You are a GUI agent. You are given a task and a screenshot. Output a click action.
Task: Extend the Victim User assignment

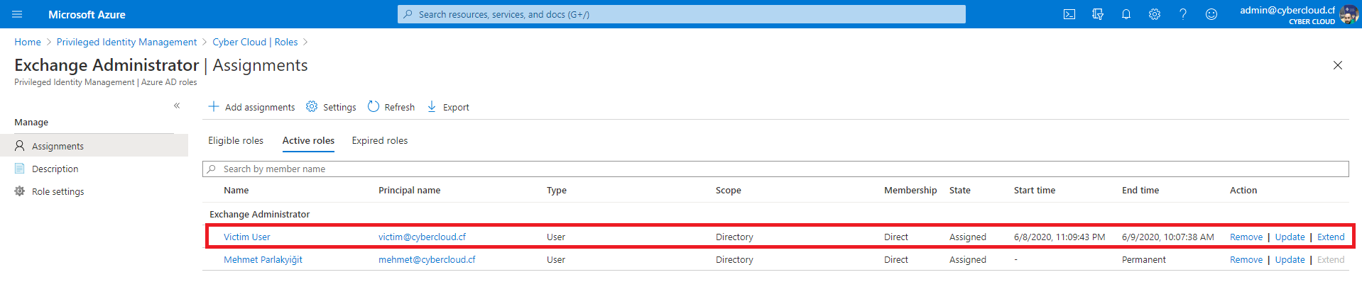pyautogui.click(x=1331, y=237)
